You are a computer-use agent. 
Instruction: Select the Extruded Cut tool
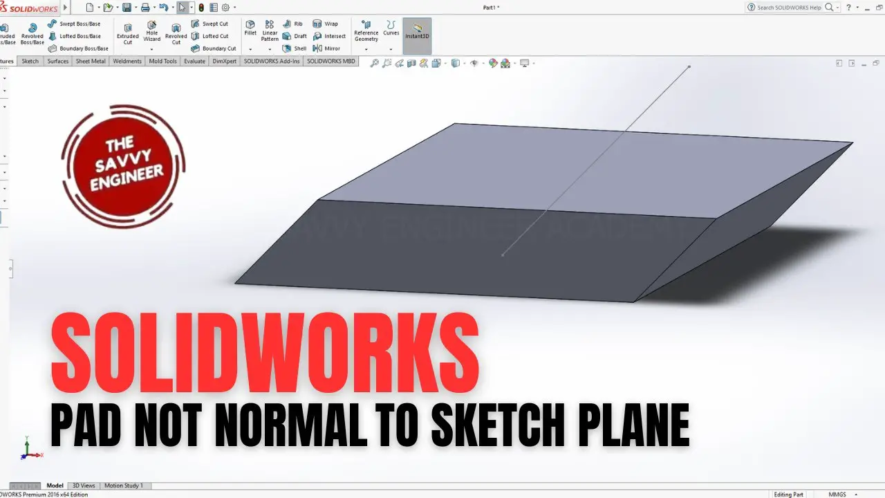[x=128, y=33]
